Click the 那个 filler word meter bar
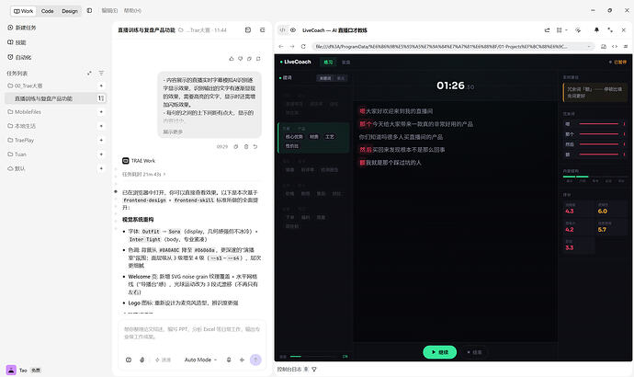 pos(598,134)
